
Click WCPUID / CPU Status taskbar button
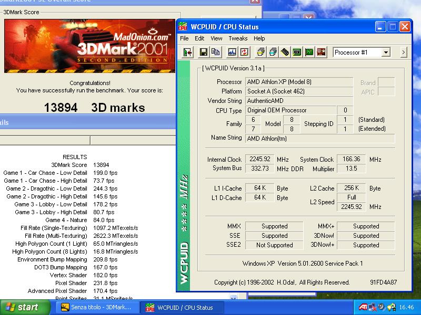[x=183, y=307]
